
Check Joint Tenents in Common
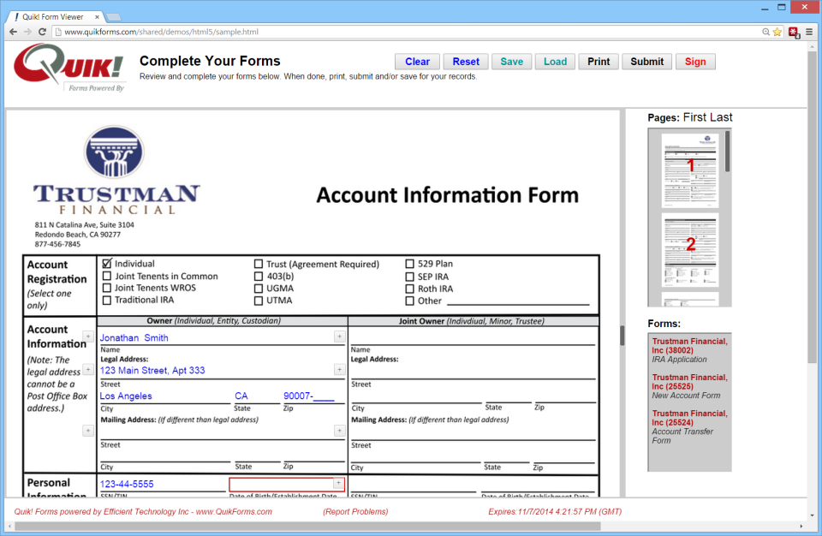pos(107,276)
